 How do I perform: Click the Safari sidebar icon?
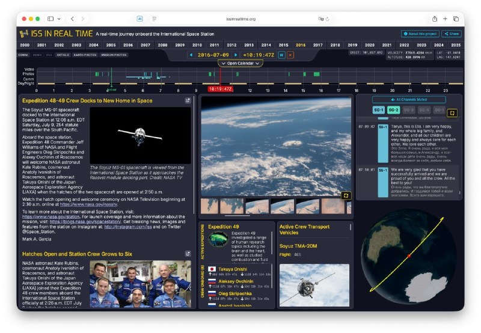coord(51,19)
